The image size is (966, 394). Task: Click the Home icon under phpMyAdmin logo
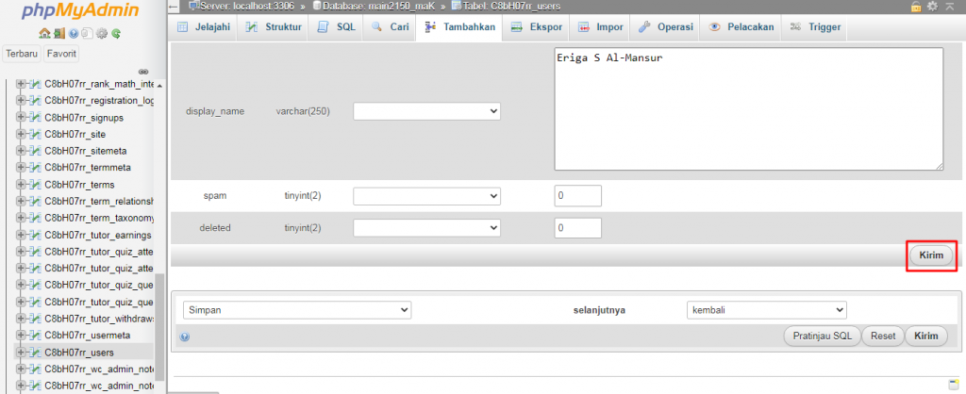coord(44,34)
